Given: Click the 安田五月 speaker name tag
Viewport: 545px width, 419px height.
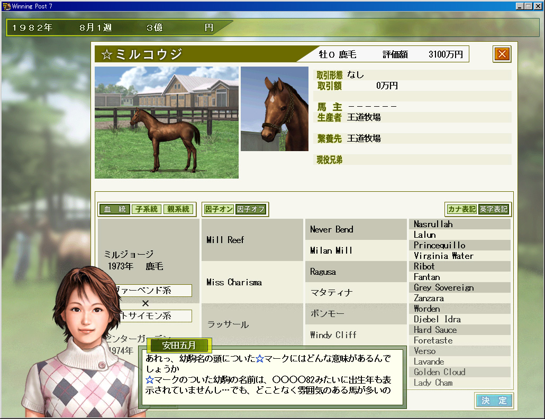Looking at the screenshot, I should pos(179,346).
